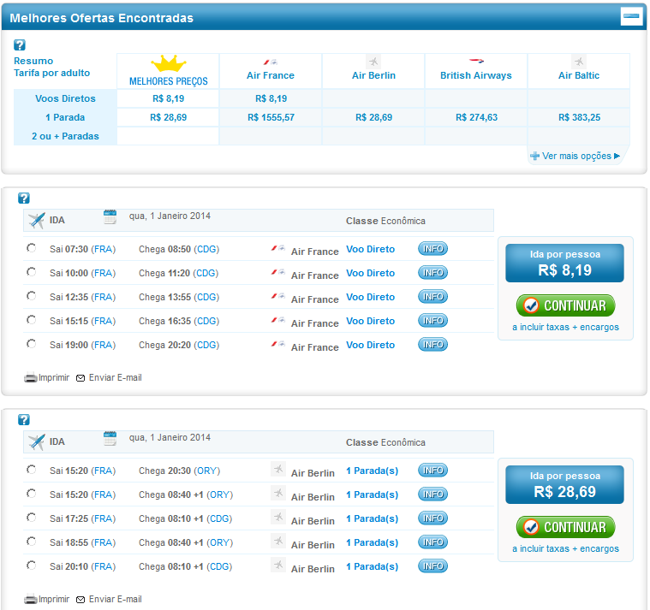The height and width of the screenshot is (610, 650).
Task: Select flight departing 15:15 from FRA
Action: point(31,320)
